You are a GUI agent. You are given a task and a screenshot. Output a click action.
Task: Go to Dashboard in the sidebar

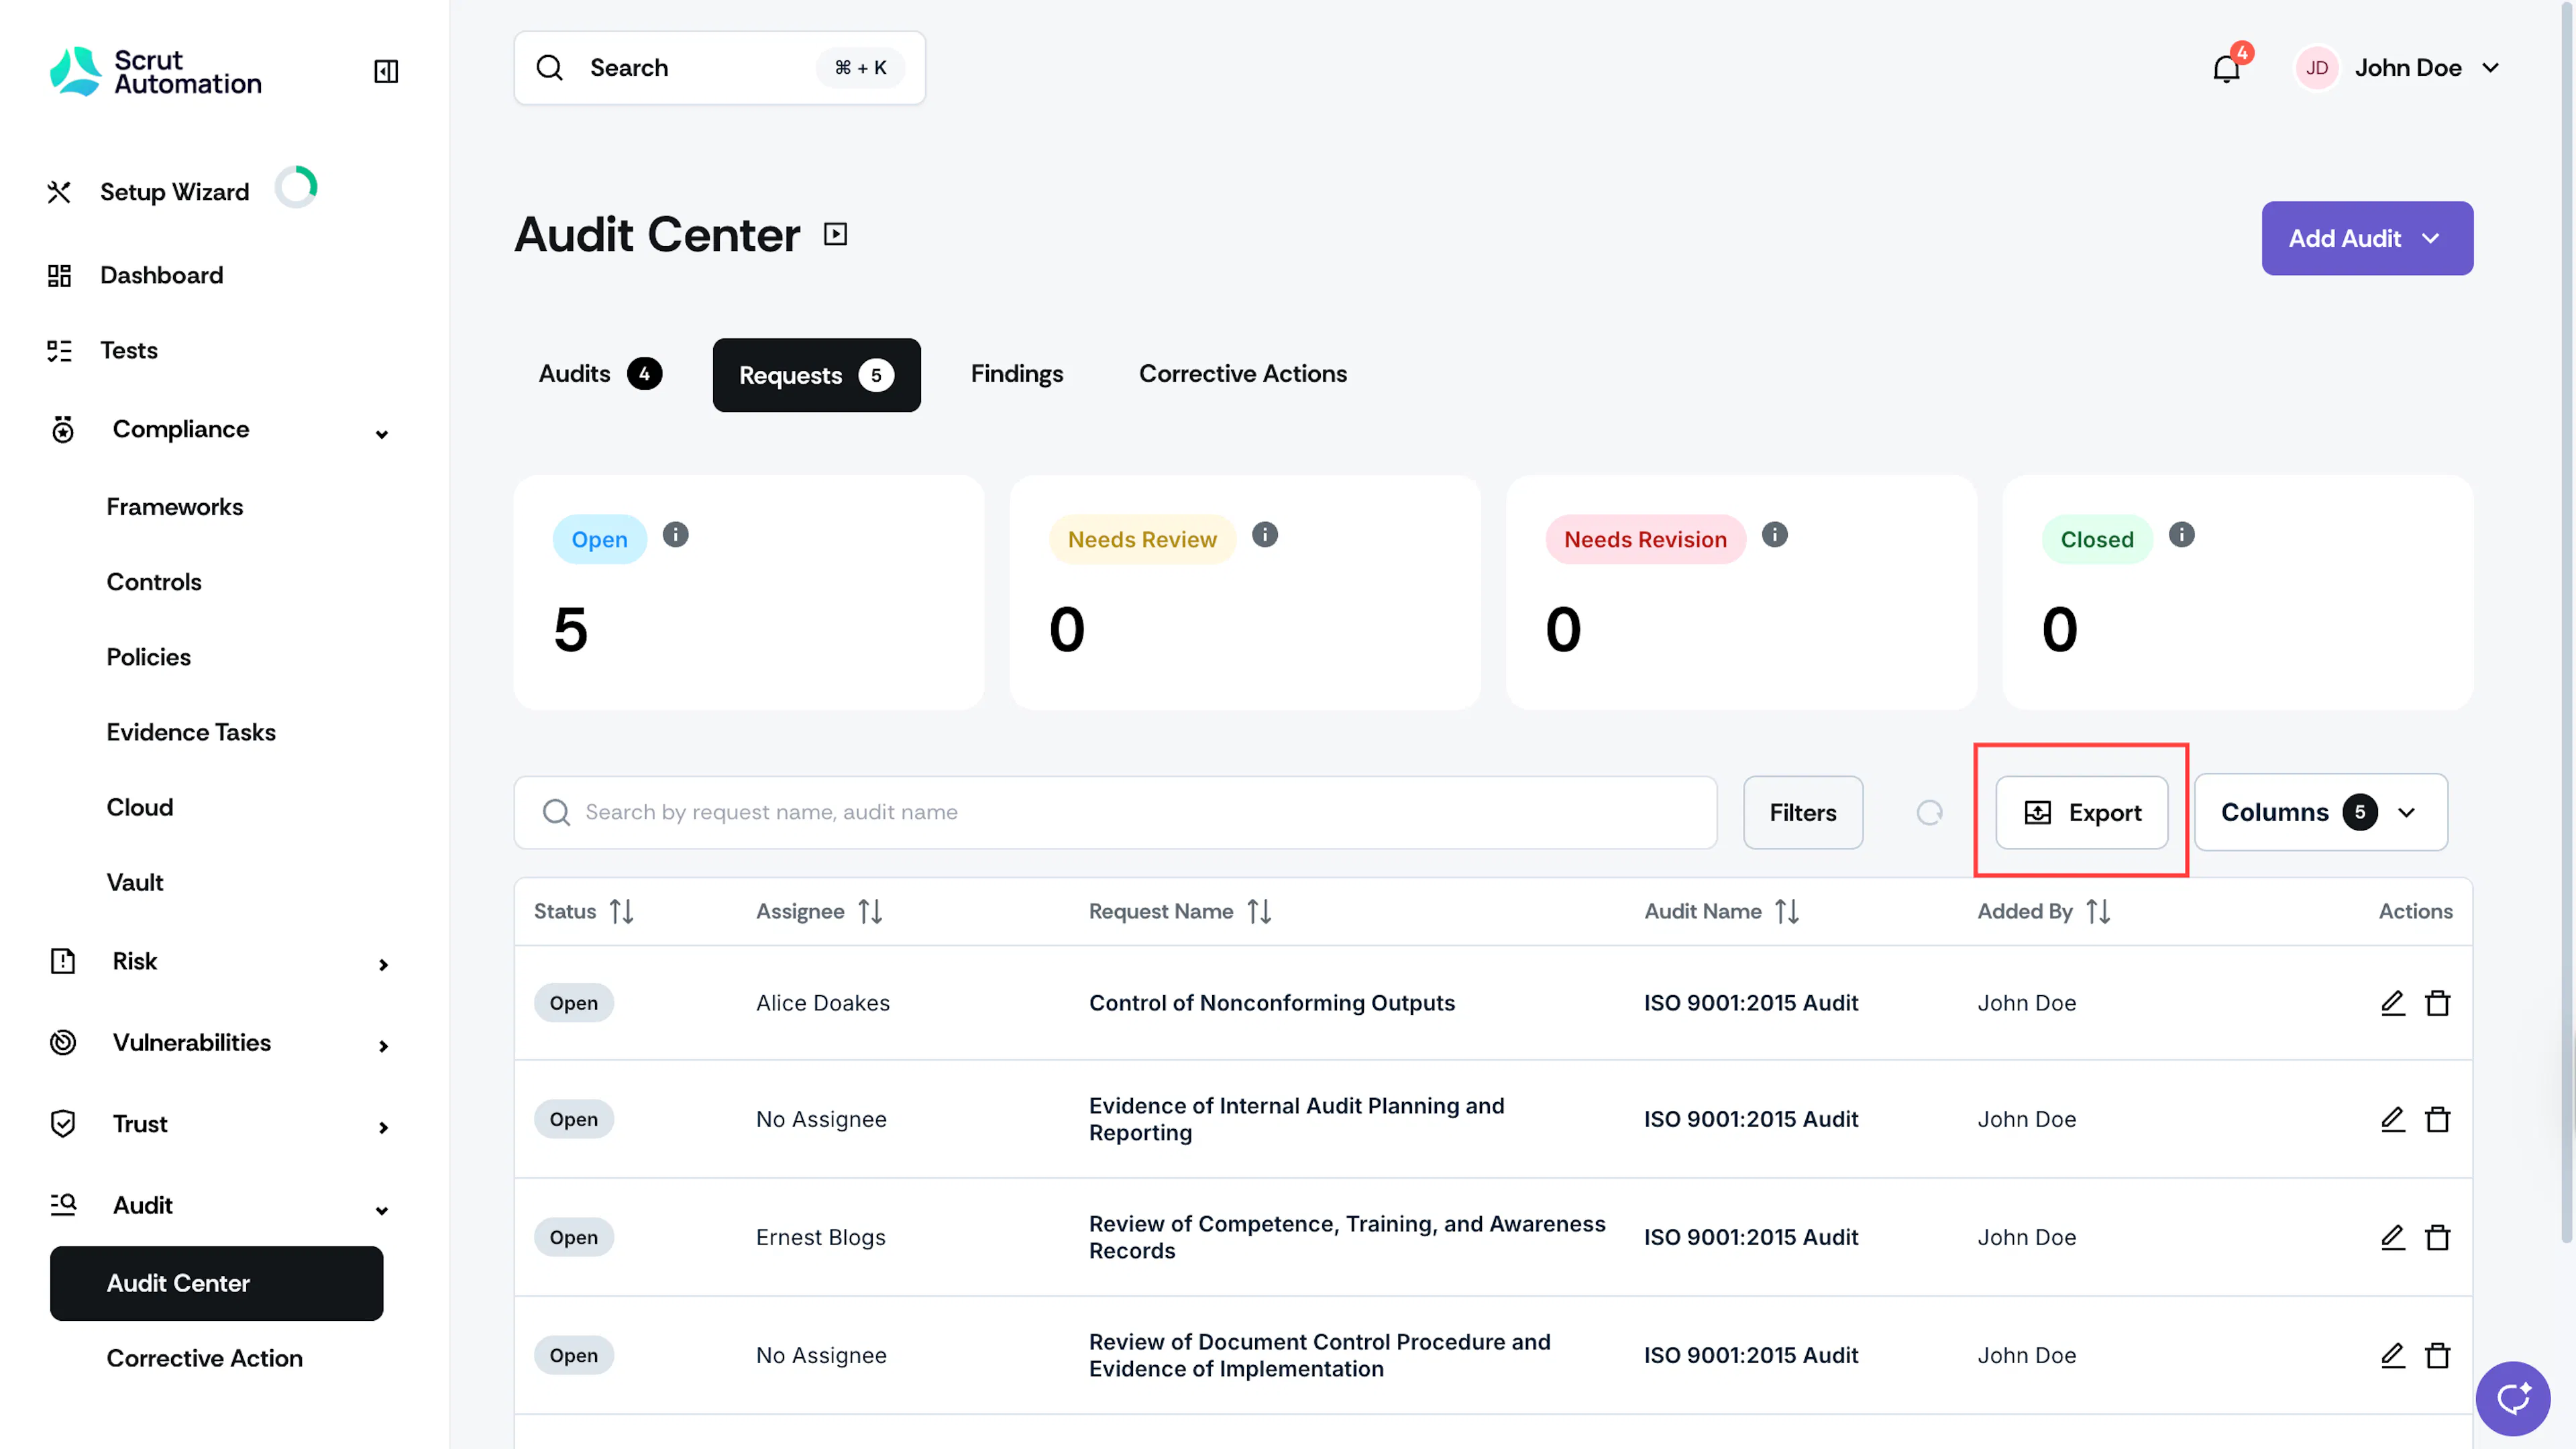(x=161, y=275)
